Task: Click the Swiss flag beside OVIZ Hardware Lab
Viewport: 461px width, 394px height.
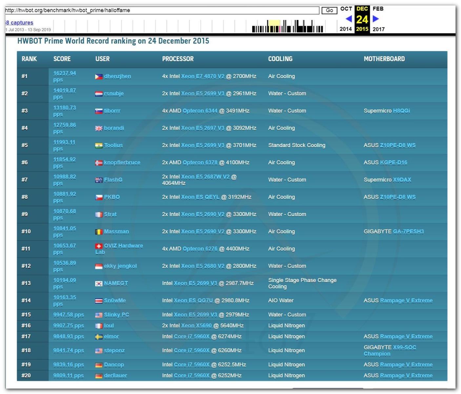Action: pyautogui.click(x=99, y=246)
